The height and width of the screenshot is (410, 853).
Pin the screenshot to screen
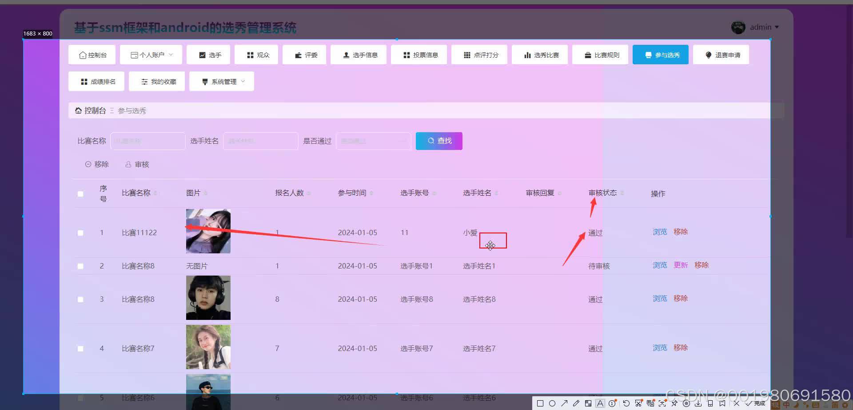click(x=674, y=403)
